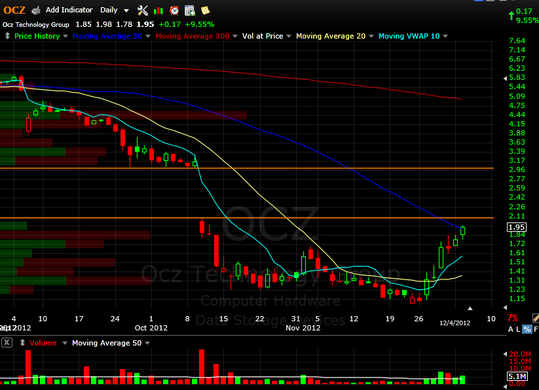Click the calendar with plus icon
Screen dimensions: 539x390
point(190,10)
